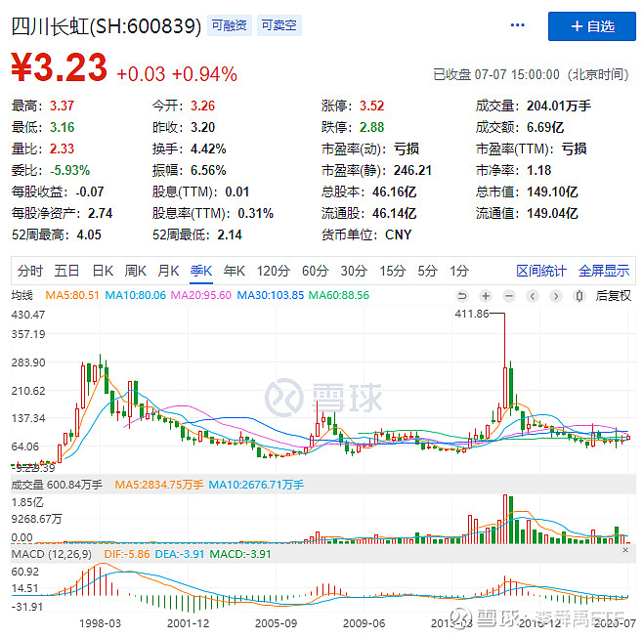
Task: Click the MA30:103.85 indicator label
Action: point(271,295)
